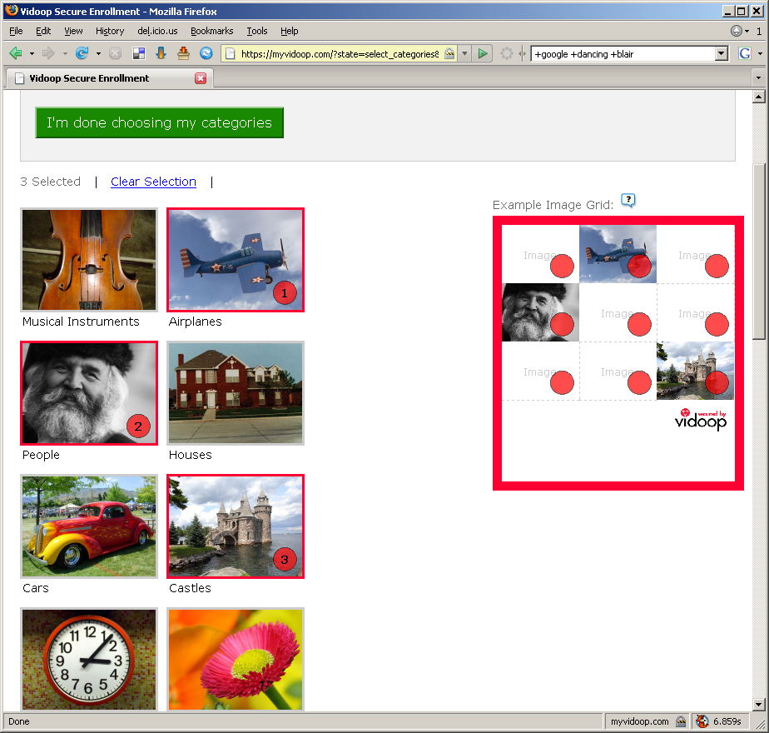Click the padlock security icon in address bar
This screenshot has height=733, width=769.
pyautogui.click(x=449, y=53)
